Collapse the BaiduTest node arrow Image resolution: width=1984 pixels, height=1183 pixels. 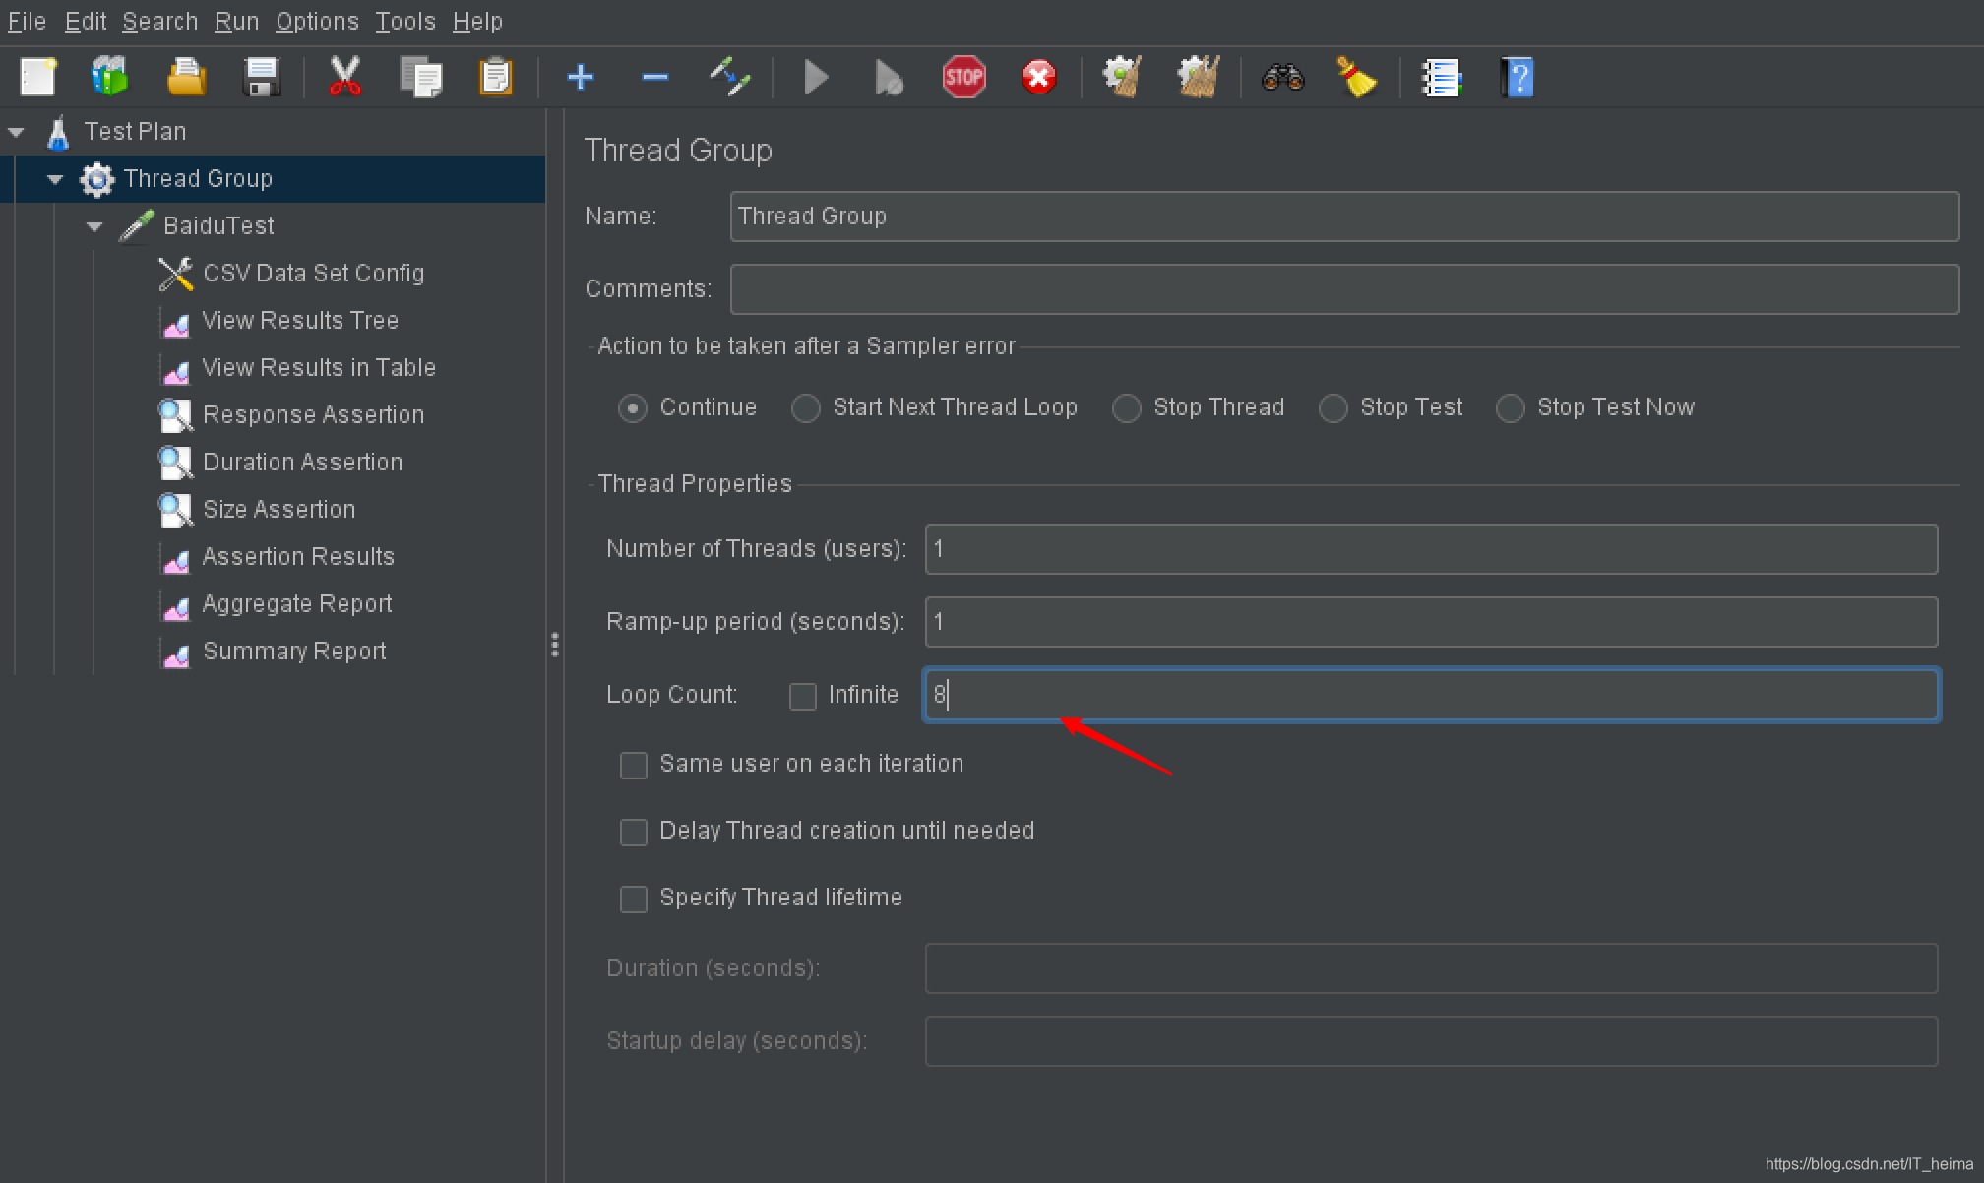click(x=94, y=226)
